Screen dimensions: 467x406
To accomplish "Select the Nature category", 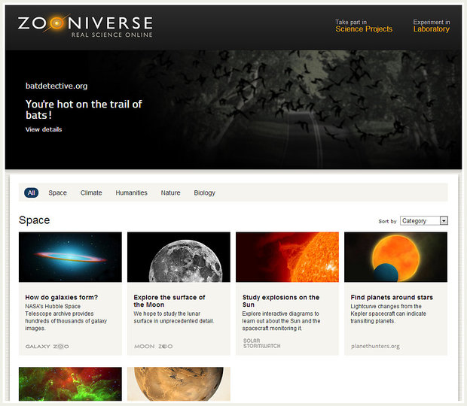I will 170,192.
